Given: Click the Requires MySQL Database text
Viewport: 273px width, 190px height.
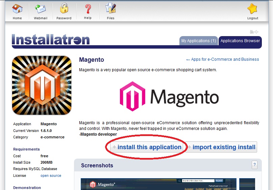Looking at the screenshot, I should pyautogui.click(x=35, y=169).
